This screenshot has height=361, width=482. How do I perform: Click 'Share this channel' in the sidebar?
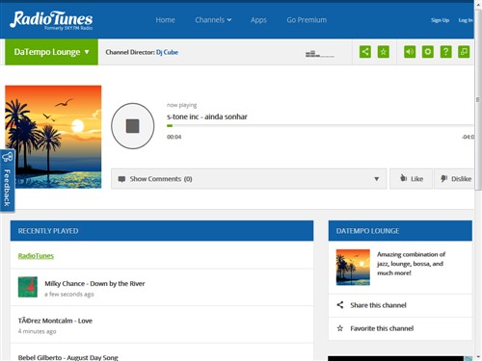point(378,305)
